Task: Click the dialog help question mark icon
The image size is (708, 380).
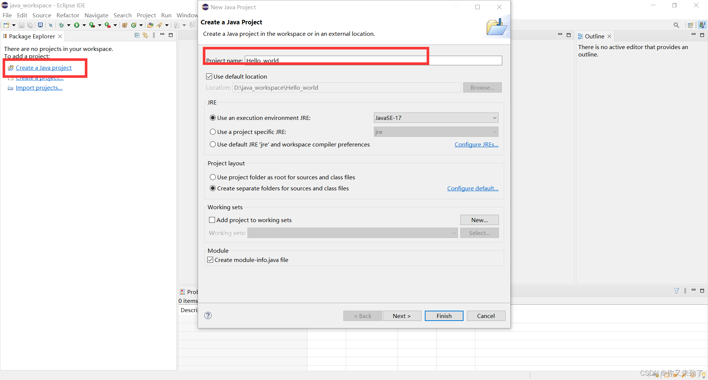Action: 208,315
